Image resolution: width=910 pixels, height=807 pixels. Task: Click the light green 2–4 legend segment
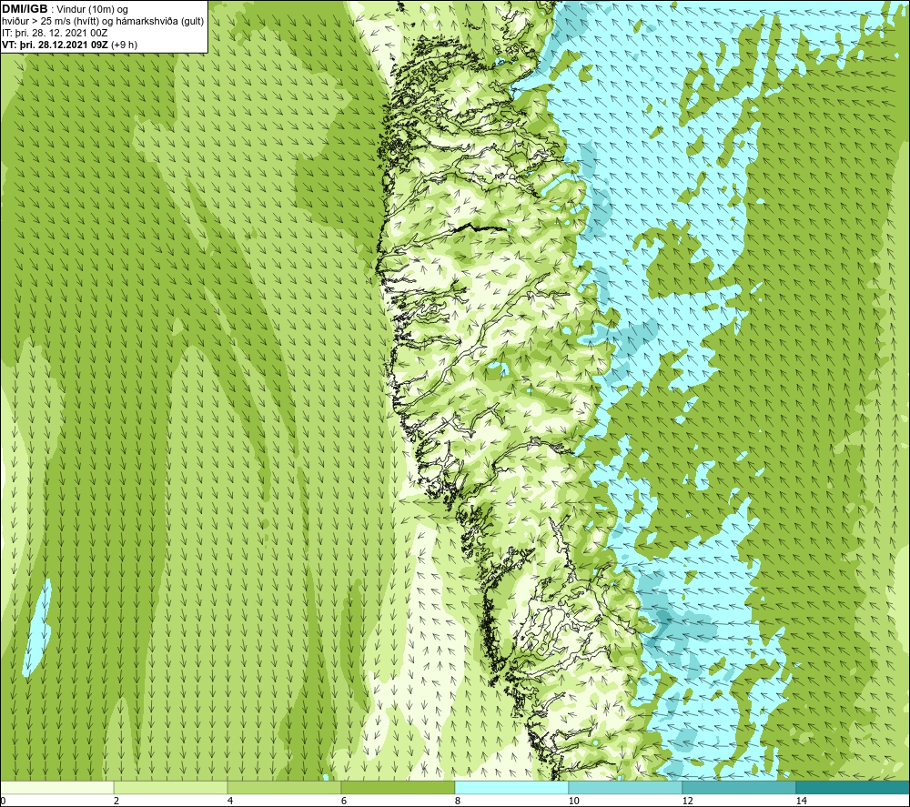point(171,787)
